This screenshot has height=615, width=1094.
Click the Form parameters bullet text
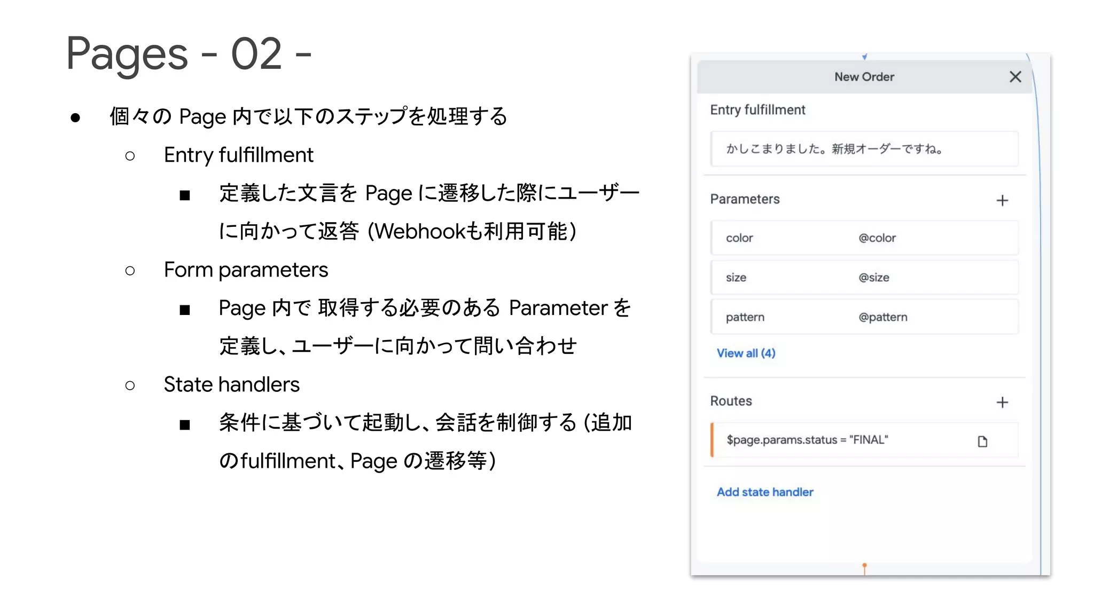pyautogui.click(x=246, y=270)
